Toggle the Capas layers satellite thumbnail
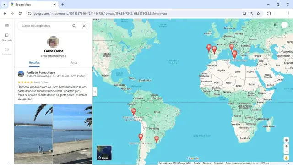Image resolution: width=293 pixels, height=165 pixels. 104,153
